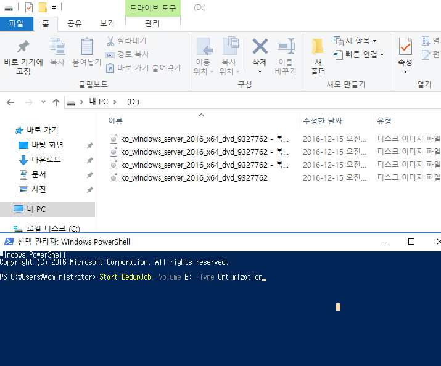Open recent locations dropdown chevron

(x=43, y=102)
